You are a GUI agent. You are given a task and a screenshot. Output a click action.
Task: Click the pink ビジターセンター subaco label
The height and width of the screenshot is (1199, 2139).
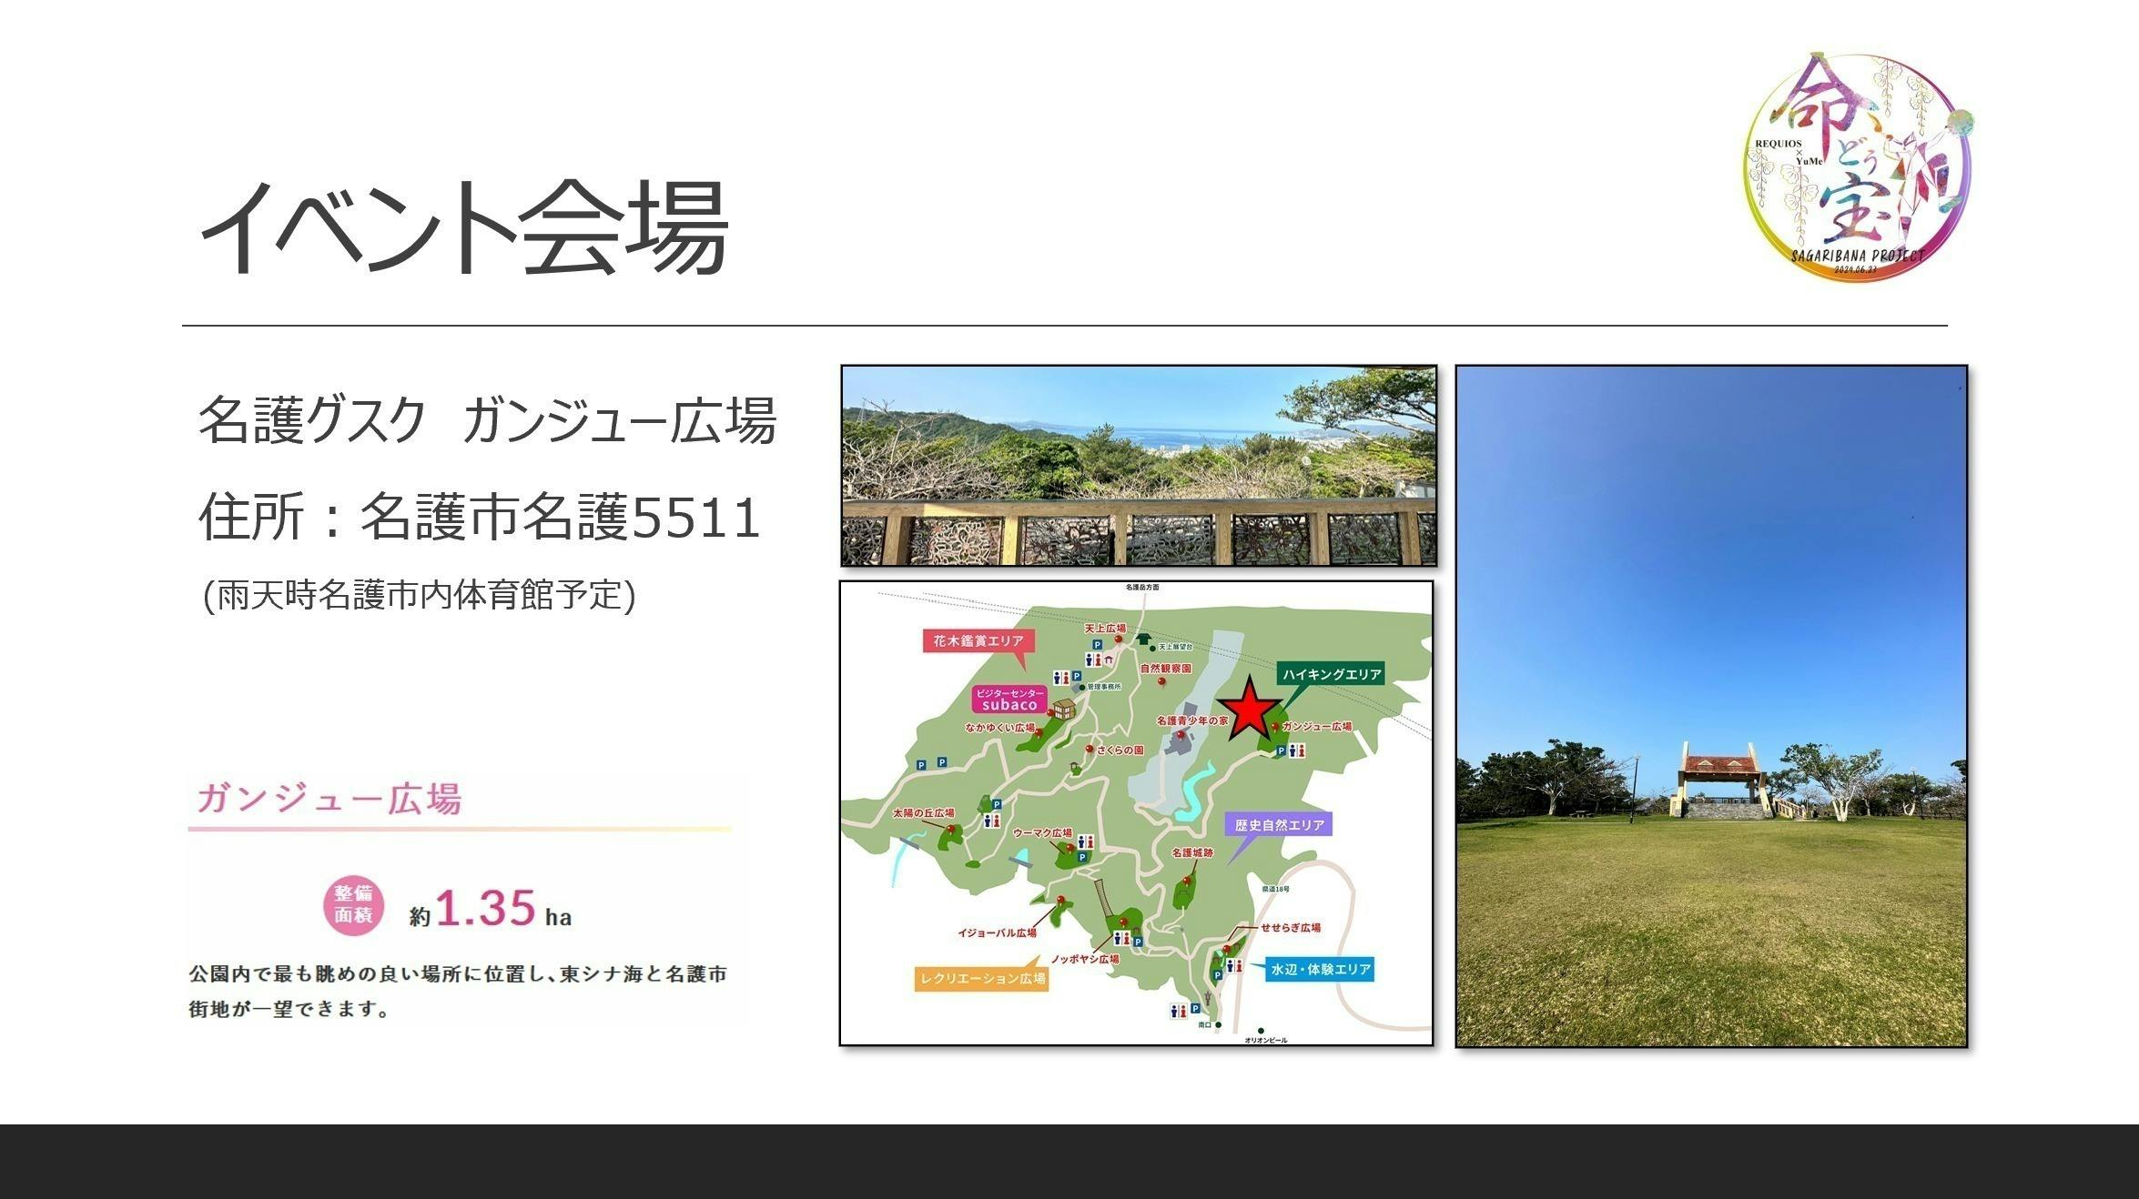[1009, 700]
